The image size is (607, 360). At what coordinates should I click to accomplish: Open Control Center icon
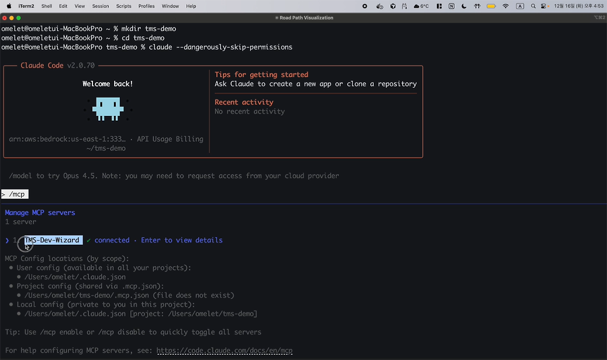tap(543, 6)
